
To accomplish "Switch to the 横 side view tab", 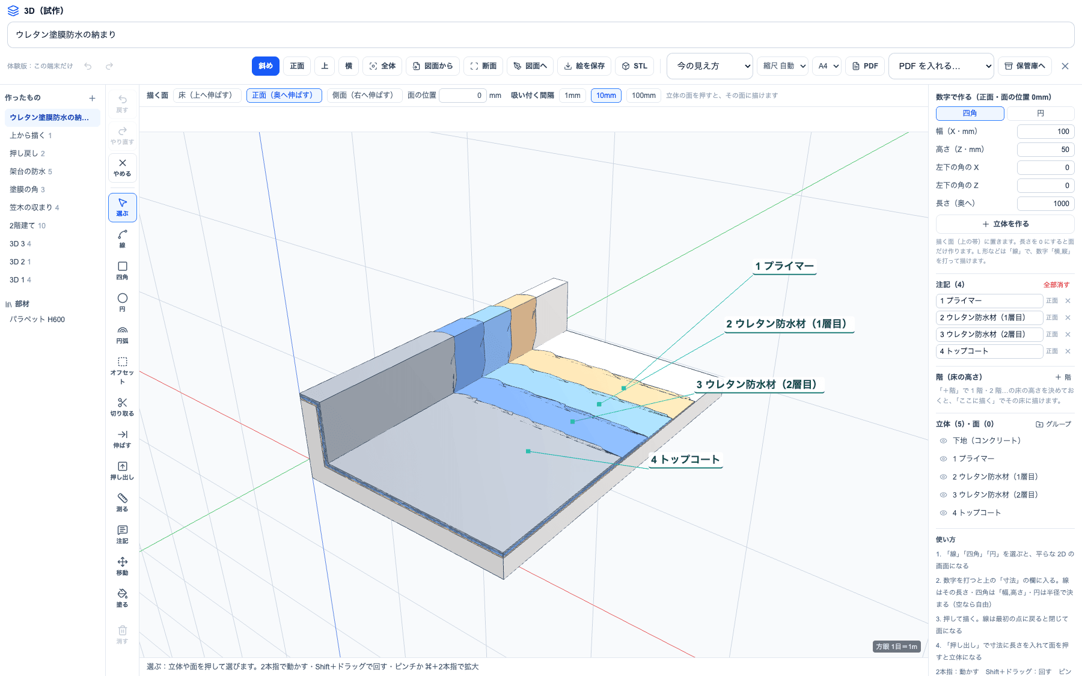I will [x=349, y=66].
